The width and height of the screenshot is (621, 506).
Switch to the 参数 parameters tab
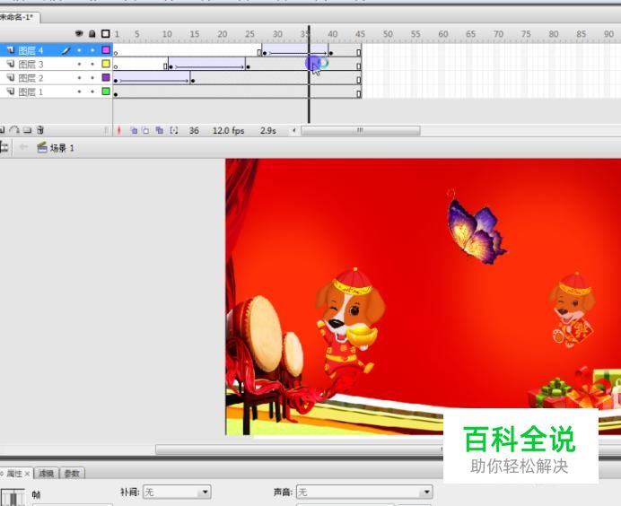click(72, 473)
